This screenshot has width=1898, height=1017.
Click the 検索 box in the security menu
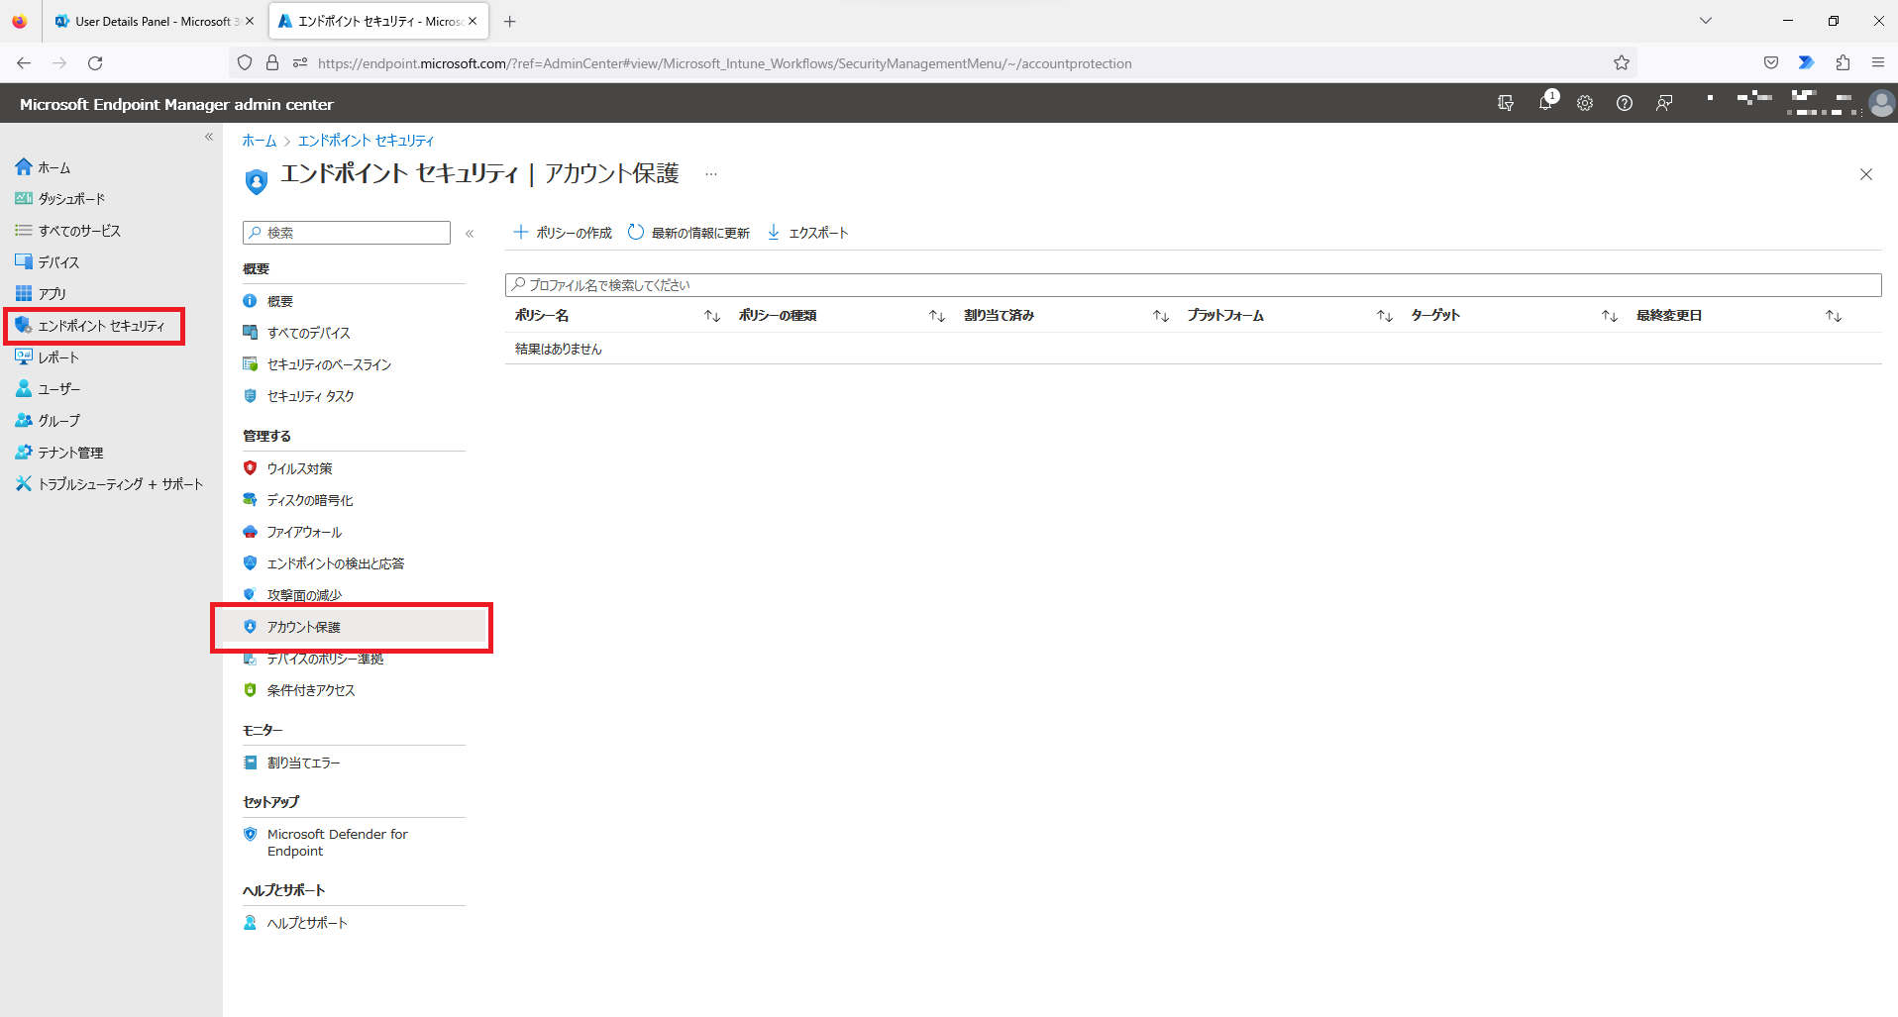pos(347,233)
